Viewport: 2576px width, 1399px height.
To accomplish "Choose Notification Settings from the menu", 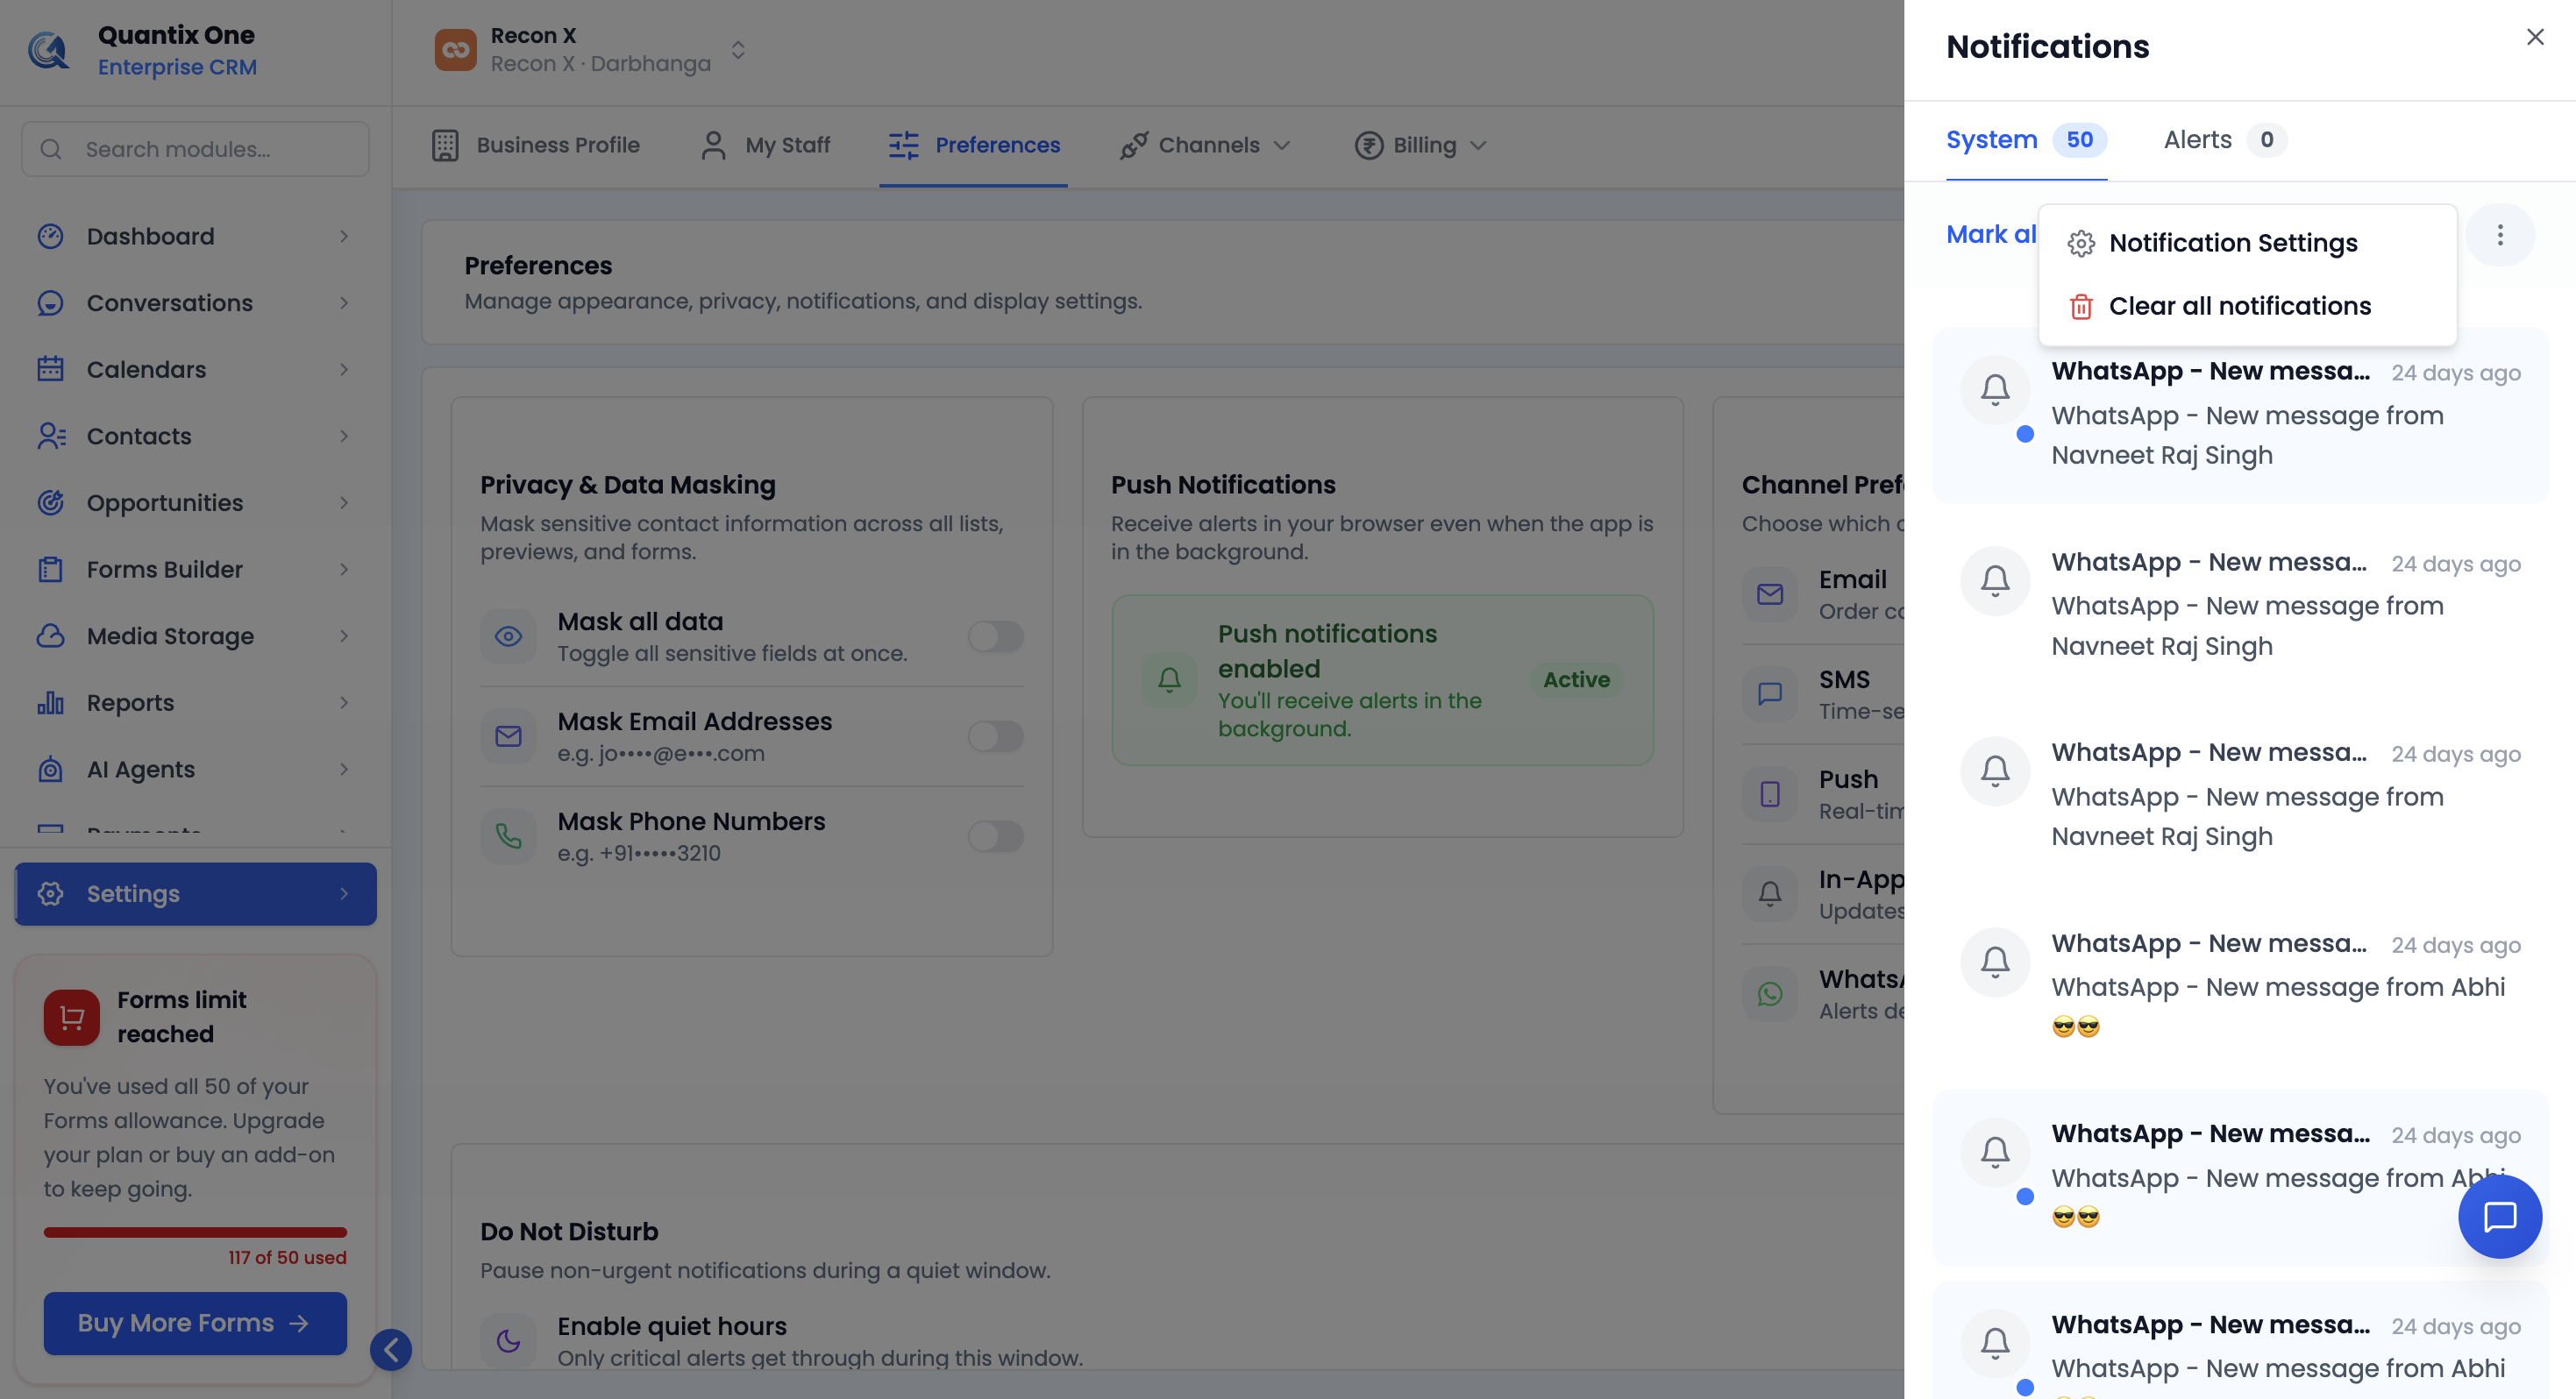I will tap(2247, 243).
